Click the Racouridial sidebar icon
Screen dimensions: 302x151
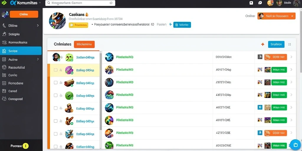pos(4,68)
